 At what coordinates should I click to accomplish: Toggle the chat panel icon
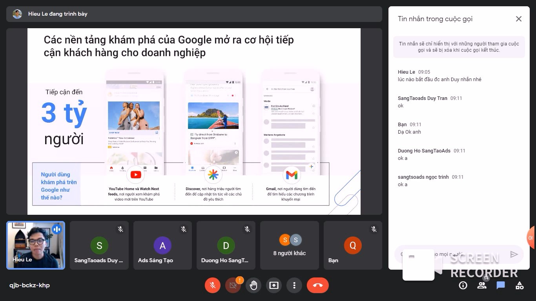(x=501, y=285)
